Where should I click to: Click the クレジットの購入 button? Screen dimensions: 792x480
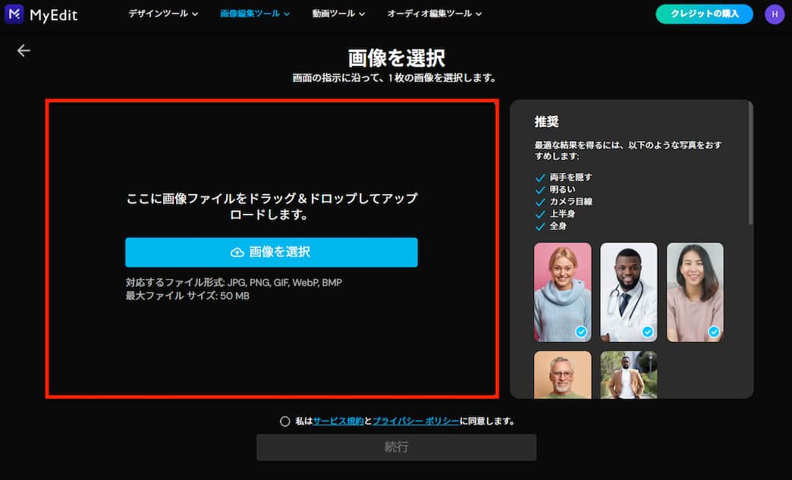pyautogui.click(x=704, y=13)
